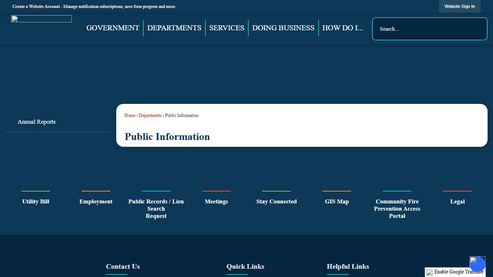This screenshot has width=493, height=277.
Task: Open the Meetings quick link
Action: point(216,201)
